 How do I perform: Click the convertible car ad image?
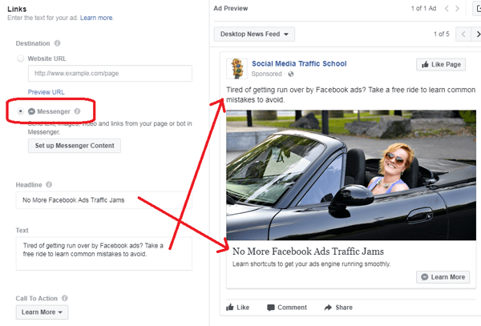coord(351,175)
